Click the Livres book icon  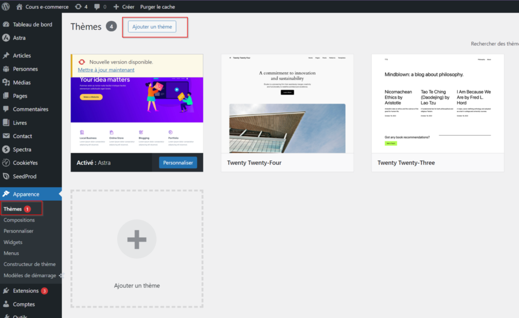(x=6, y=122)
